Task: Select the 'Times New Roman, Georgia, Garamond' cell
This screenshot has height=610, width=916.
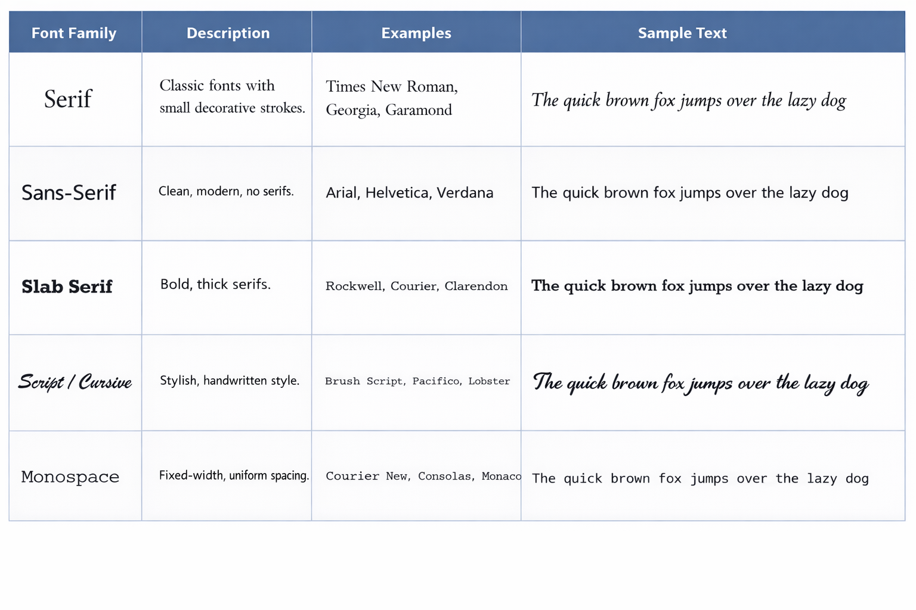Action: [391, 98]
